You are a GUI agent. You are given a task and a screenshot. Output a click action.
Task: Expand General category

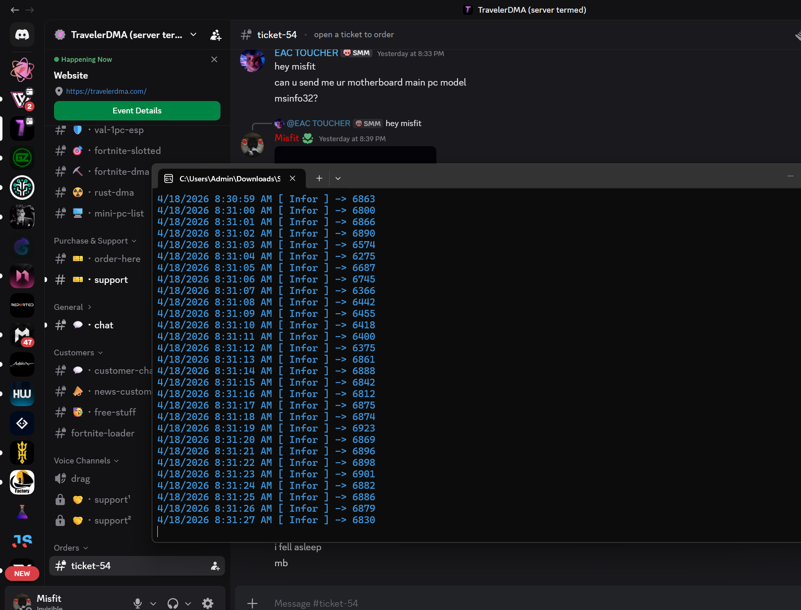73,307
